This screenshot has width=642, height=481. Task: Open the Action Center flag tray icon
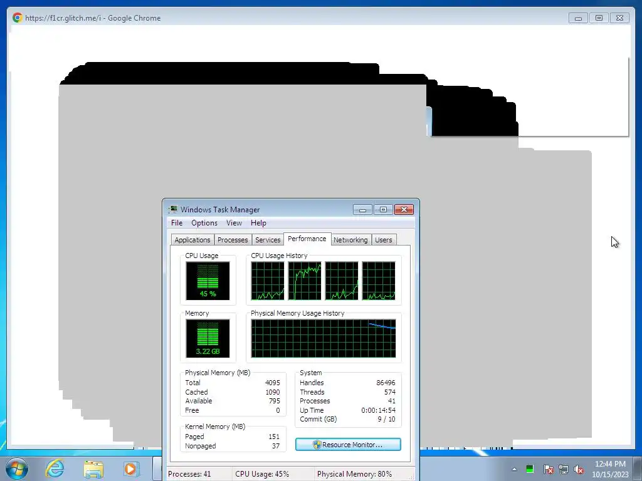548,469
